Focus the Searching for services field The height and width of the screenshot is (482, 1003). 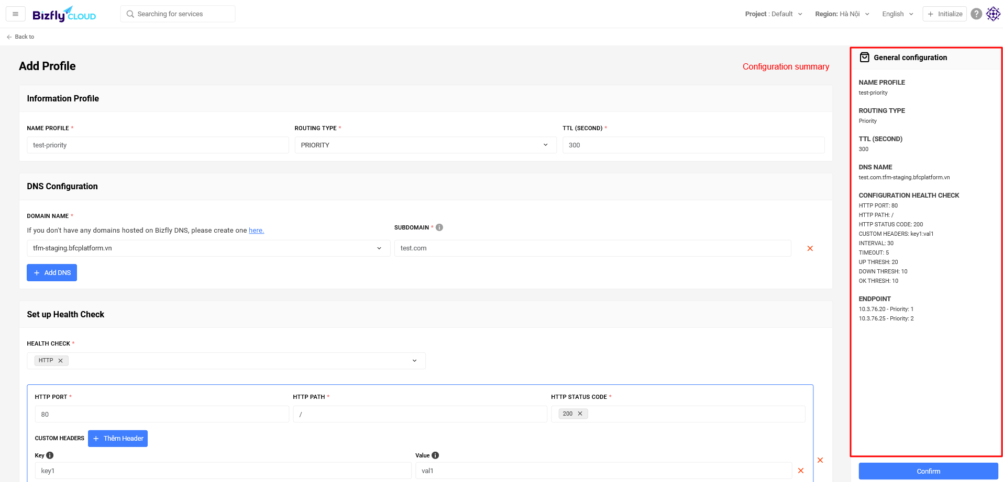point(178,14)
